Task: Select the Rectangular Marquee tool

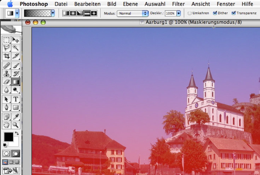Action: tap(6, 40)
